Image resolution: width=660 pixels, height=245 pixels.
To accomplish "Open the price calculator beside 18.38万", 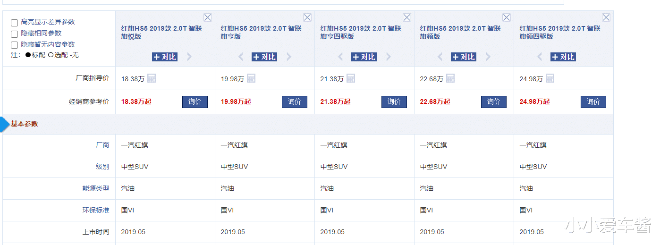I will coord(152,78).
